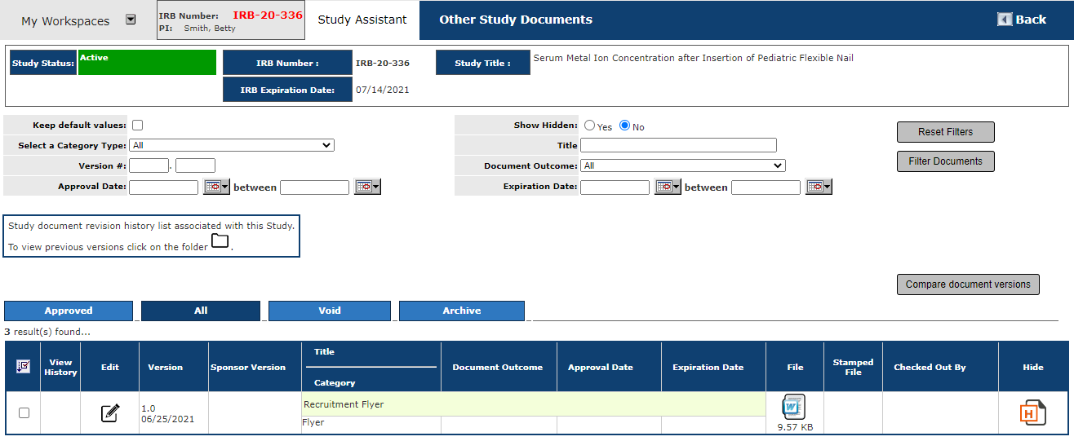This screenshot has height=441, width=1074.
Task: Click the Version # minor number field
Action: click(x=195, y=165)
